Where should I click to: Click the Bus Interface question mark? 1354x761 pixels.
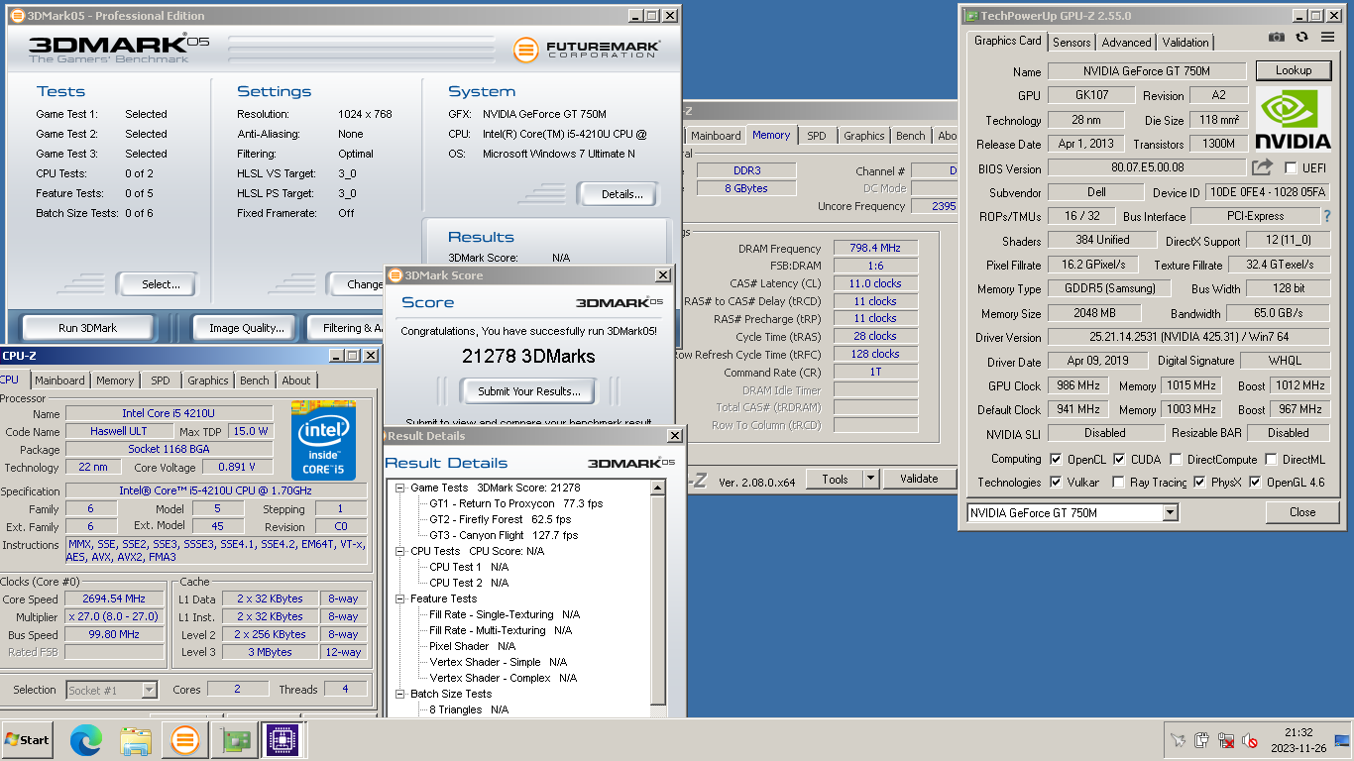[1327, 216]
